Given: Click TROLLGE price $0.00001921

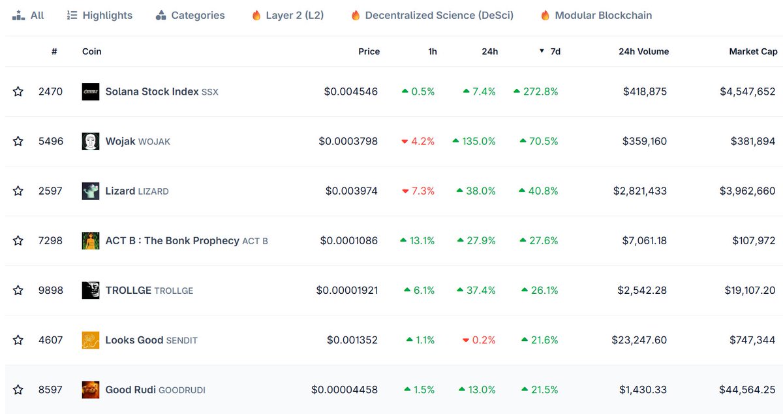Looking at the screenshot, I should coord(347,290).
